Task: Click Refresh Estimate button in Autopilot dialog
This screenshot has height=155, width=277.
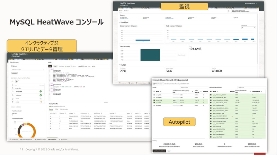Action: (158, 84)
